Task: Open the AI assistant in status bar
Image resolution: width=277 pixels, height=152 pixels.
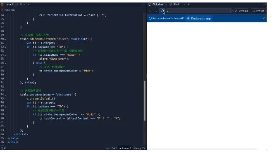Action: 4,148
